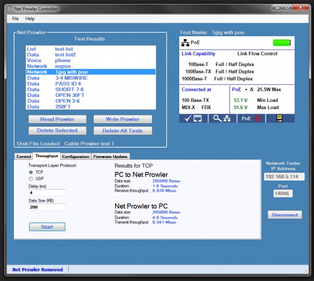Viewport: 314px width, 281px height.
Task: Select the TCP radio button
Action: pos(31,172)
